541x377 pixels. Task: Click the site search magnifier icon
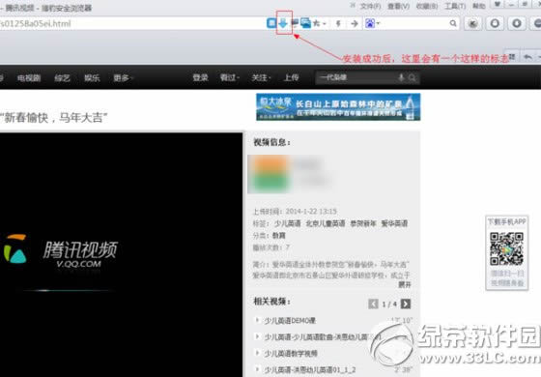click(413, 77)
